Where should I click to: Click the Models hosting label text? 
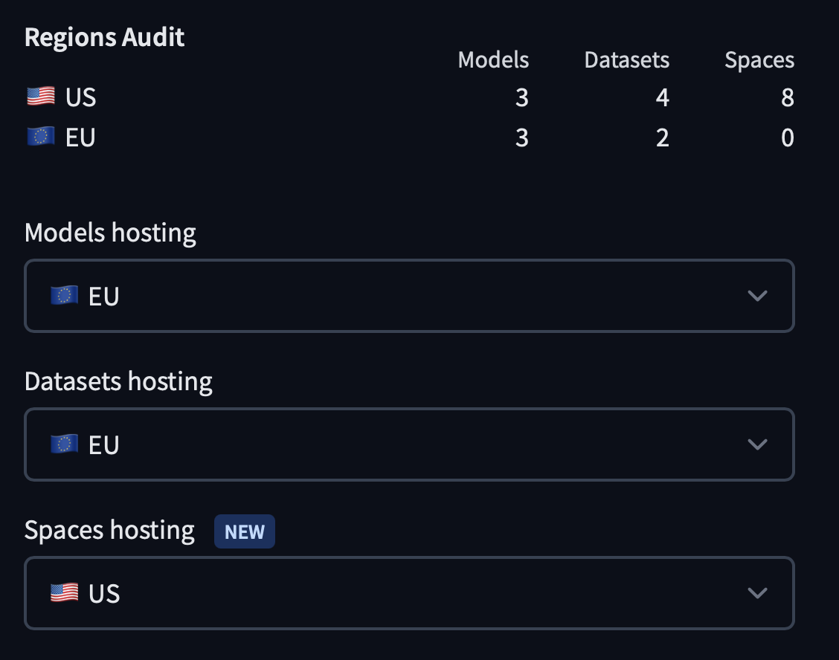coord(110,232)
